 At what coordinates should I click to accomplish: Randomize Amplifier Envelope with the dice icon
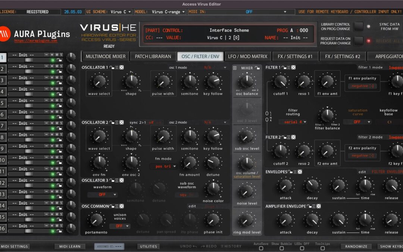318,206
